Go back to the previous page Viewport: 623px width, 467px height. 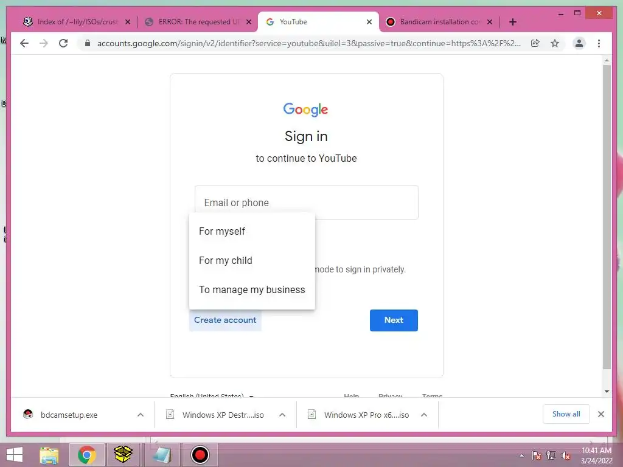tap(24, 43)
